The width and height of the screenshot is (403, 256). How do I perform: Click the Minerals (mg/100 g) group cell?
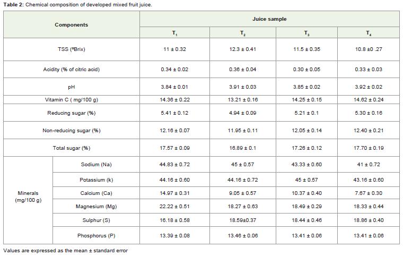click(x=28, y=197)
